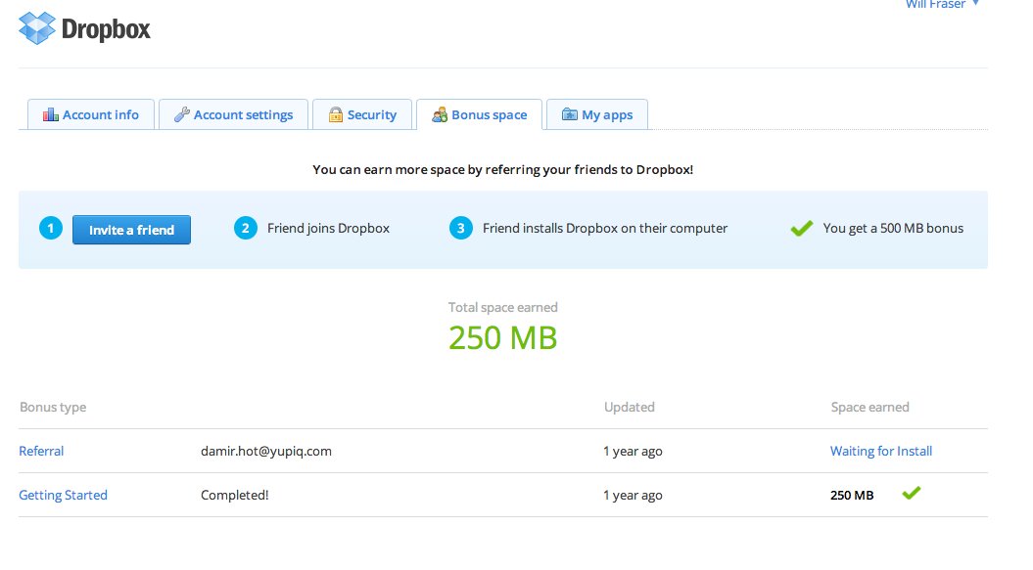Select the Bonus space tab
This screenshot has height=570, width=1033.
point(480,114)
